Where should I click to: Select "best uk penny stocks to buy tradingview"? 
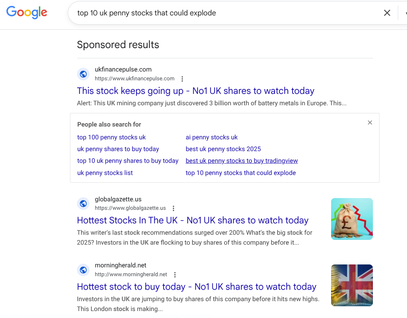(242, 161)
